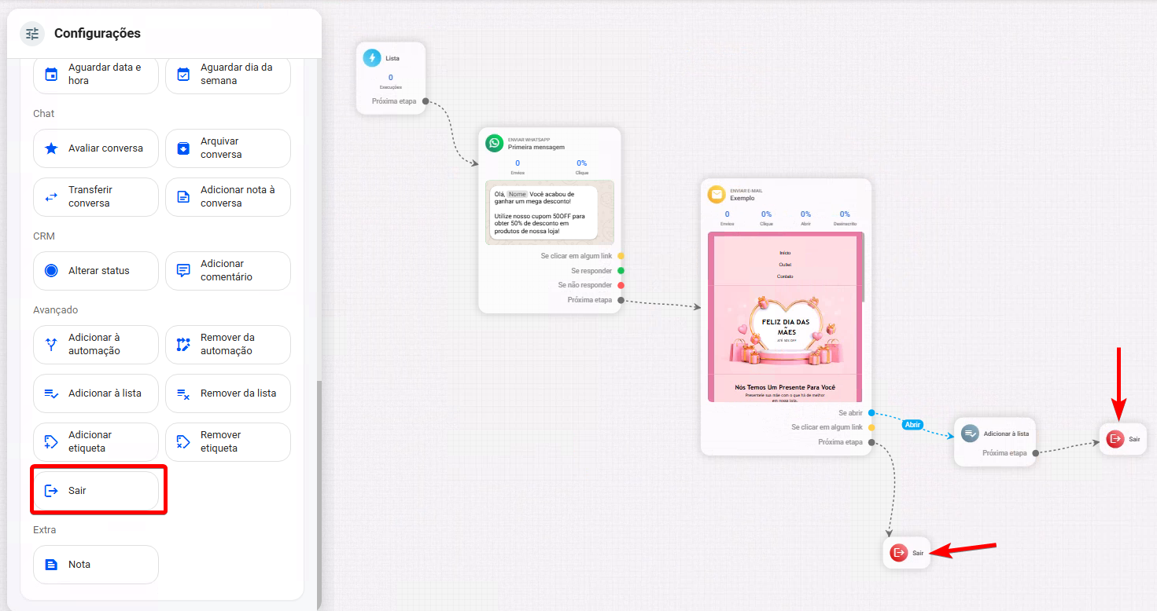1157x611 pixels.
Task: Click the calendar icon for Aguardar data e hora
Action: [51, 75]
